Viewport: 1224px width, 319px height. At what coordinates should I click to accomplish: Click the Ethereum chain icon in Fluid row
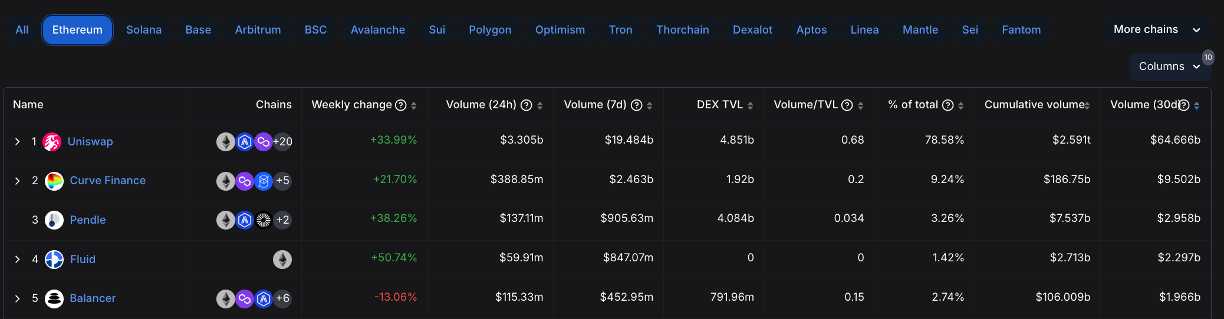pyautogui.click(x=282, y=260)
